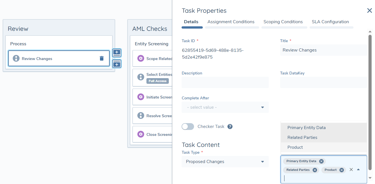Open the Complete After dropdown
This screenshot has height=184, width=375.
coord(225,107)
